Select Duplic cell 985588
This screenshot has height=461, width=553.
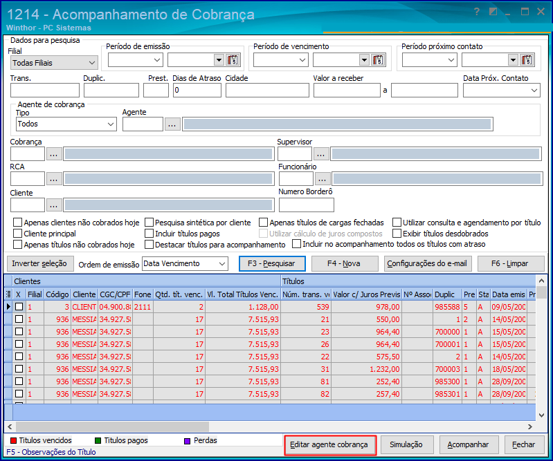coord(447,307)
